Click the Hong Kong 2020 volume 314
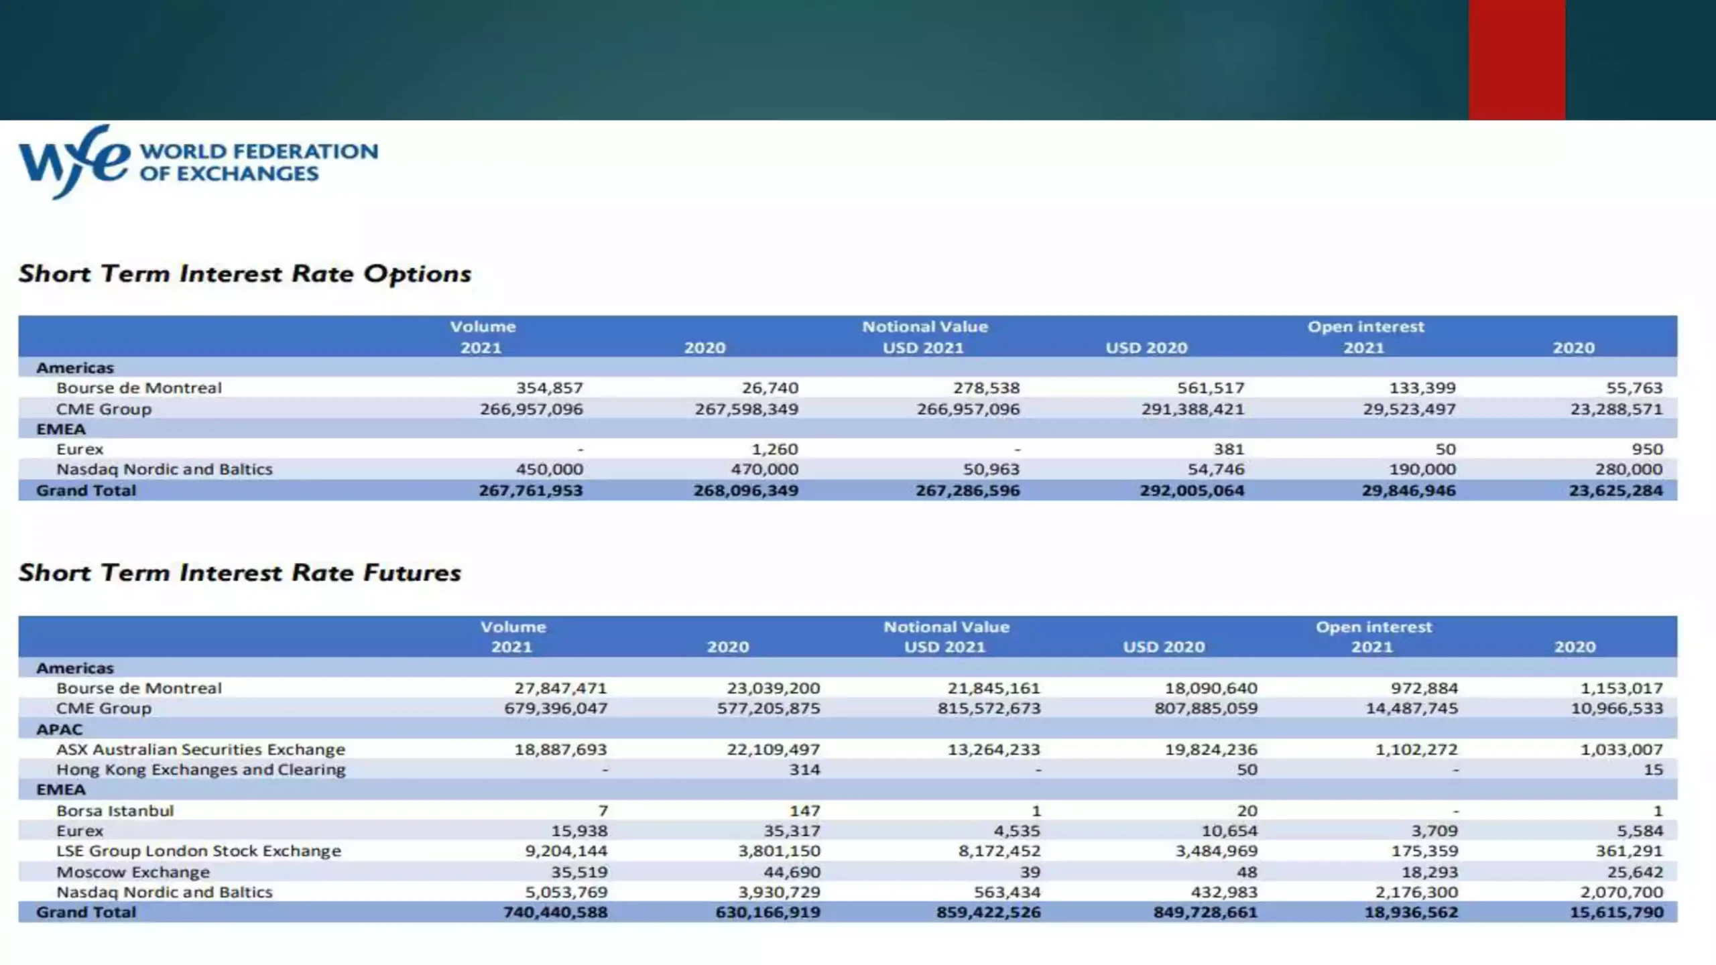 pyautogui.click(x=804, y=769)
